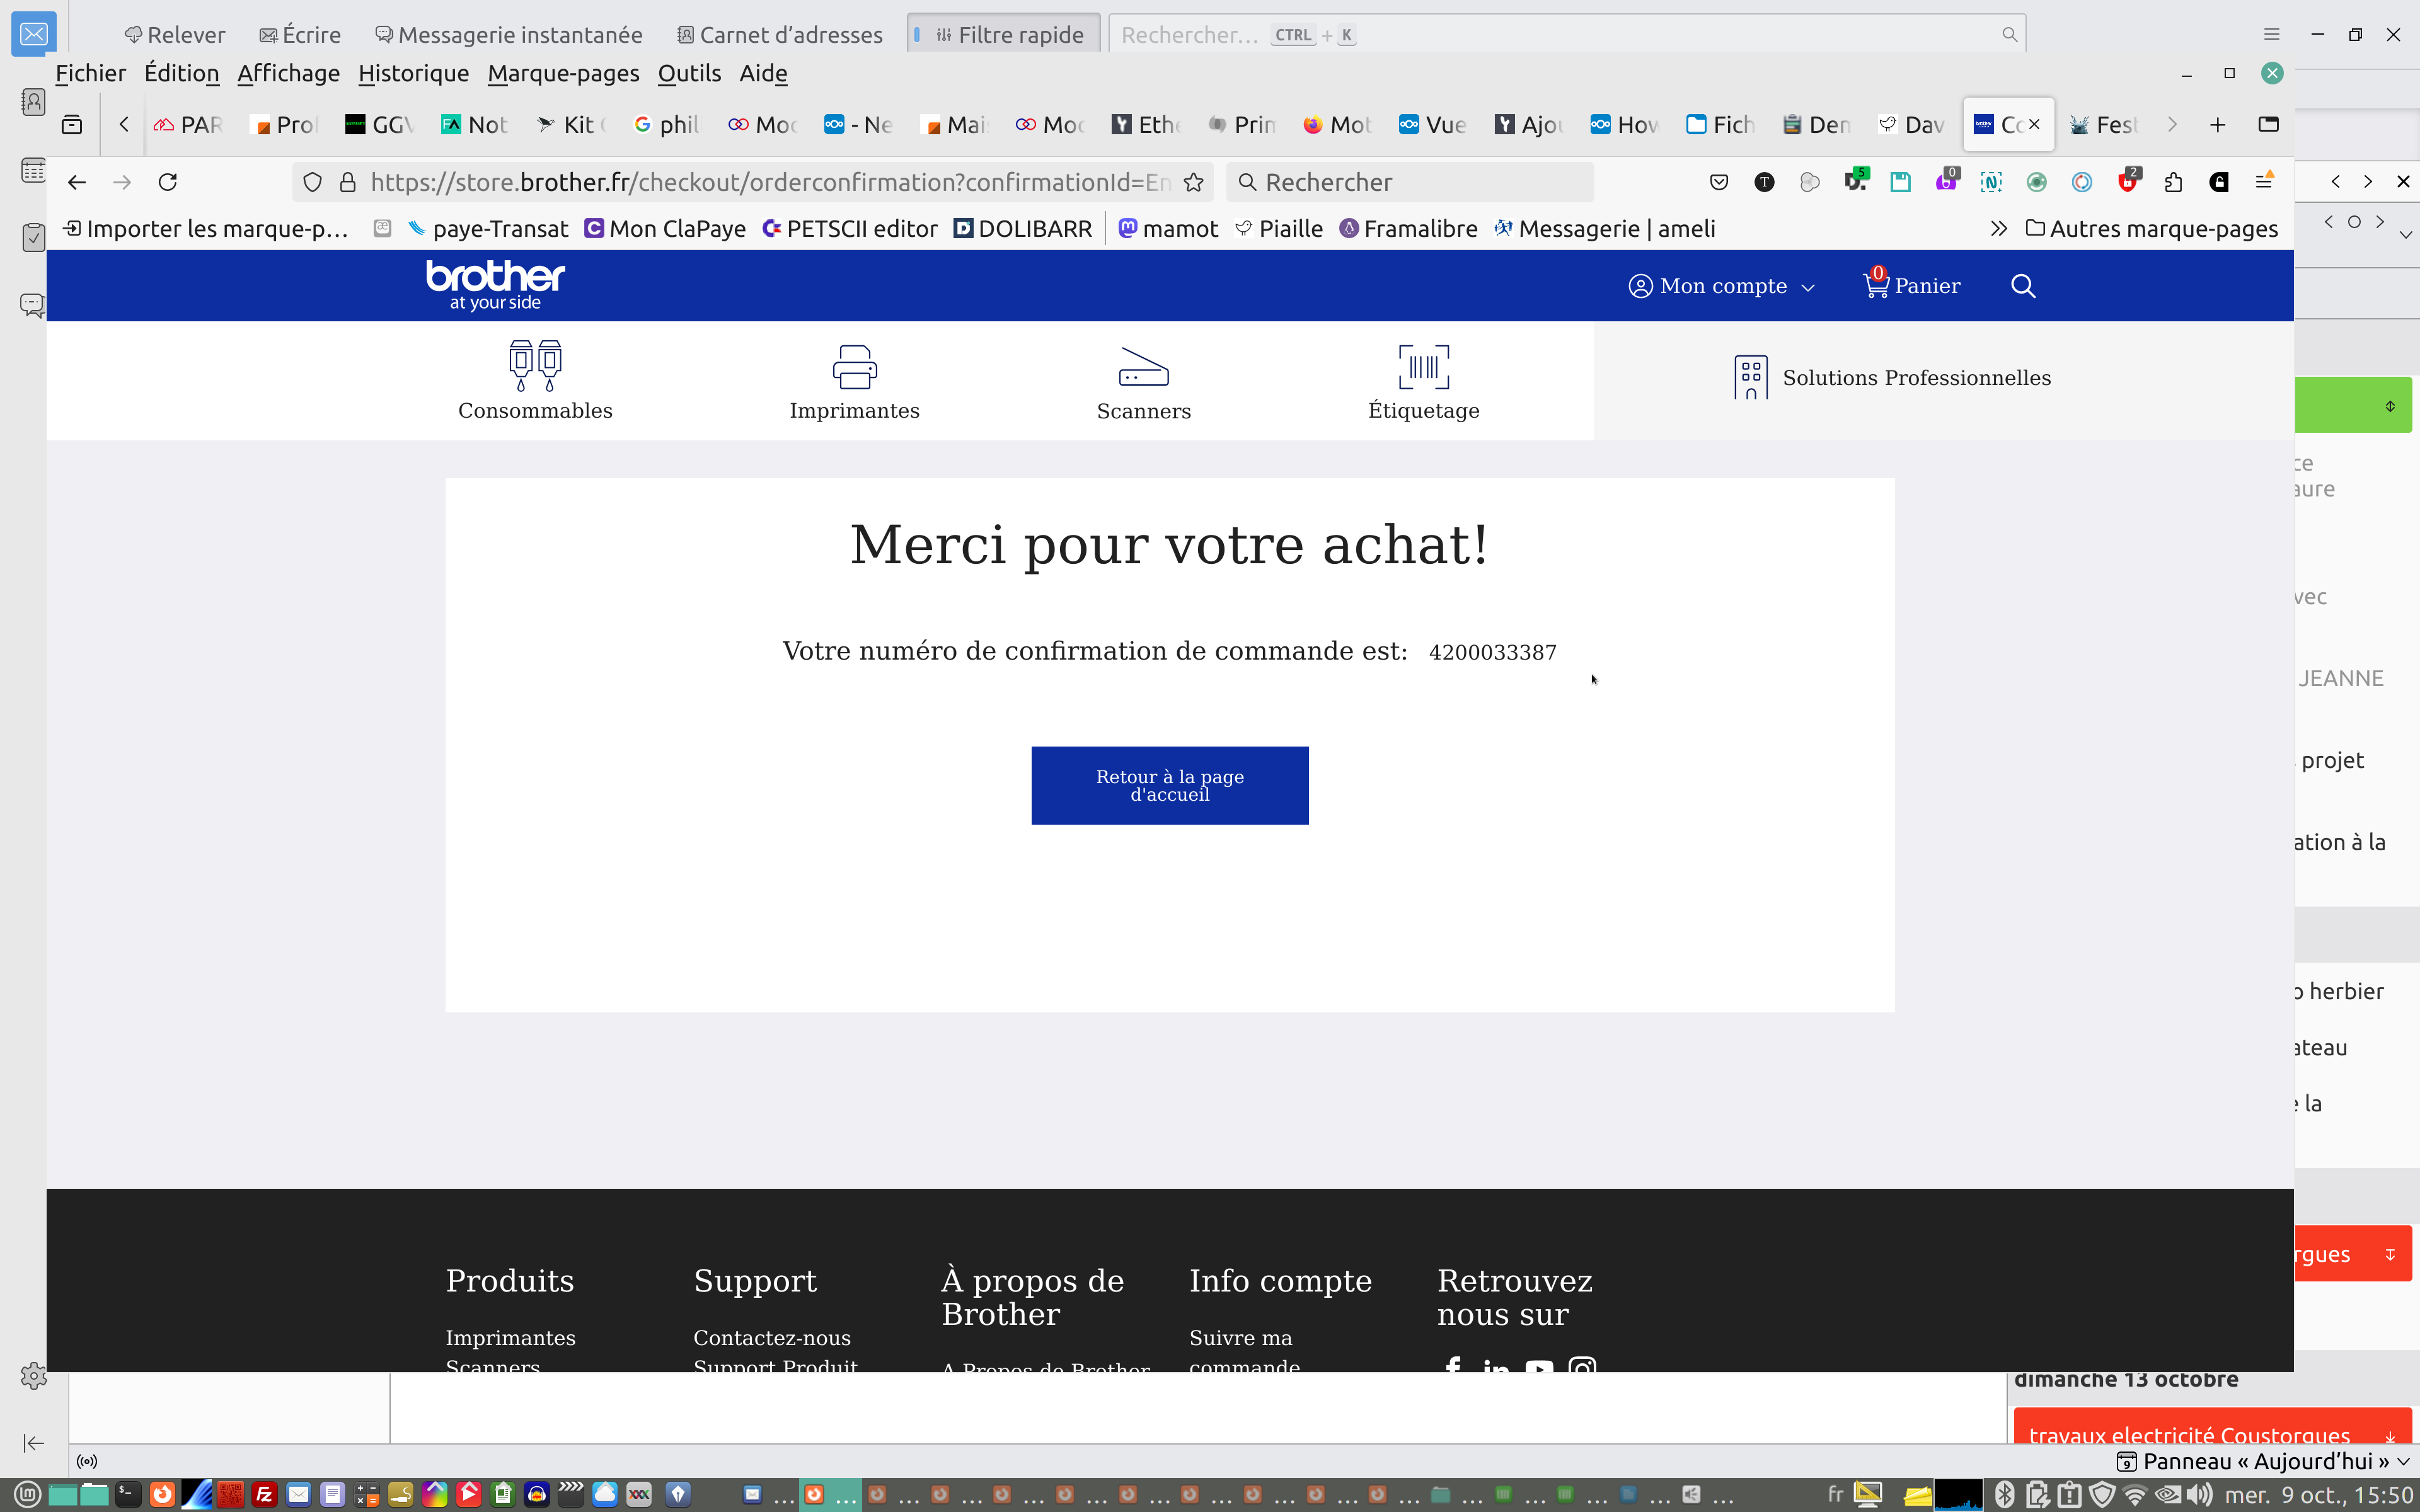Viewport: 2420px width, 1512px height.
Task: Open the Imprimantes printer icon
Action: click(x=854, y=366)
